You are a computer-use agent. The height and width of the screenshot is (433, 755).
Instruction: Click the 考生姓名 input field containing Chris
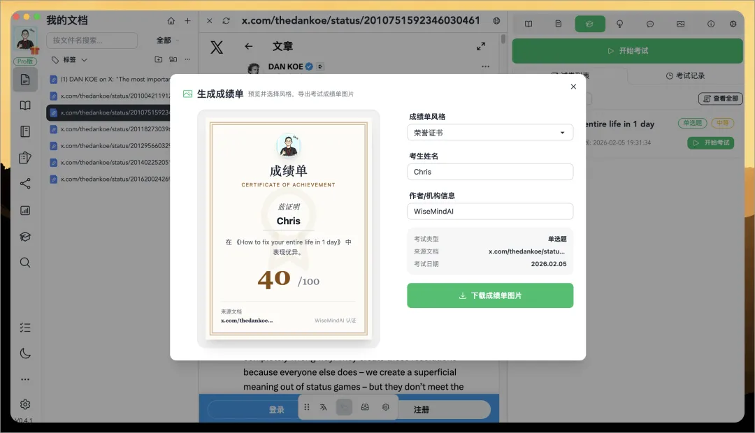489,172
